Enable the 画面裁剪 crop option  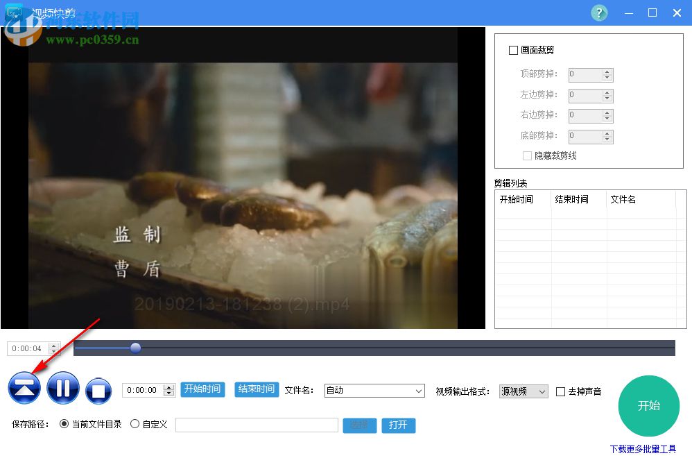tap(514, 50)
